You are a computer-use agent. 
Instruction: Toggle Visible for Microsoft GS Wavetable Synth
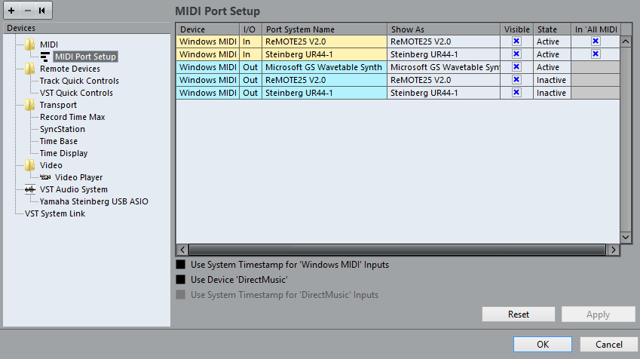pyautogui.click(x=516, y=66)
